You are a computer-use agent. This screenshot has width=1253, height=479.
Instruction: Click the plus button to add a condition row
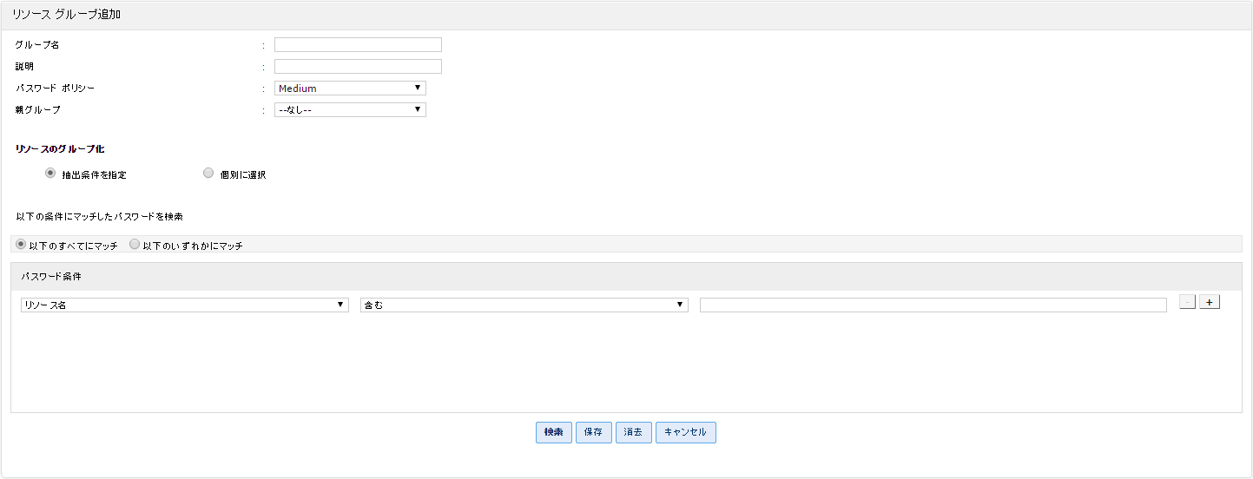tap(1210, 302)
